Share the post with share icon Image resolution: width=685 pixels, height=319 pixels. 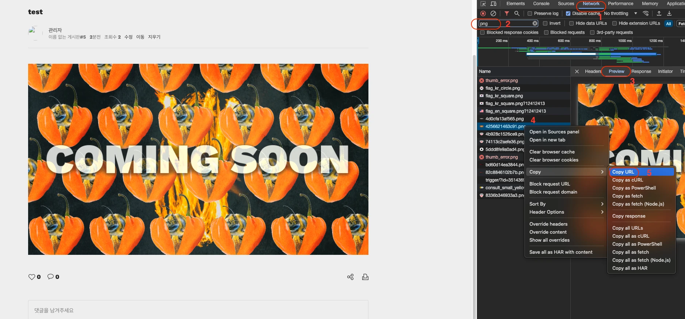pyautogui.click(x=351, y=277)
